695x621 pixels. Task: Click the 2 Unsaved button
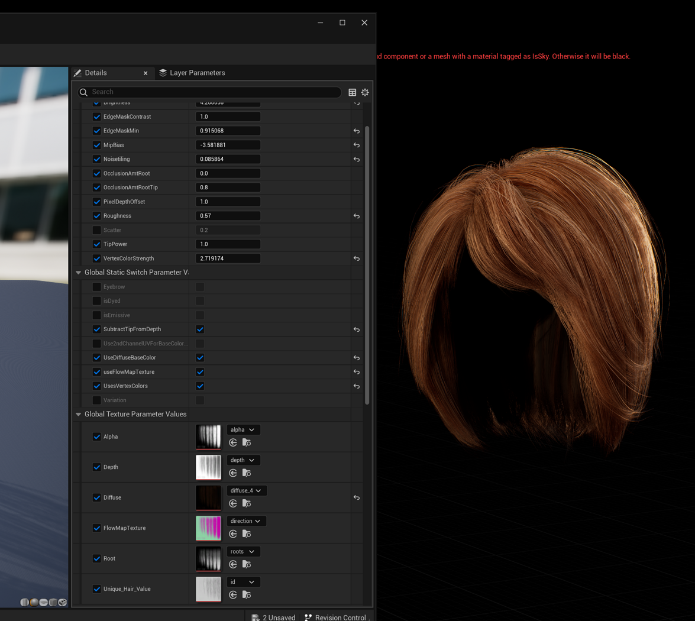coord(273,617)
